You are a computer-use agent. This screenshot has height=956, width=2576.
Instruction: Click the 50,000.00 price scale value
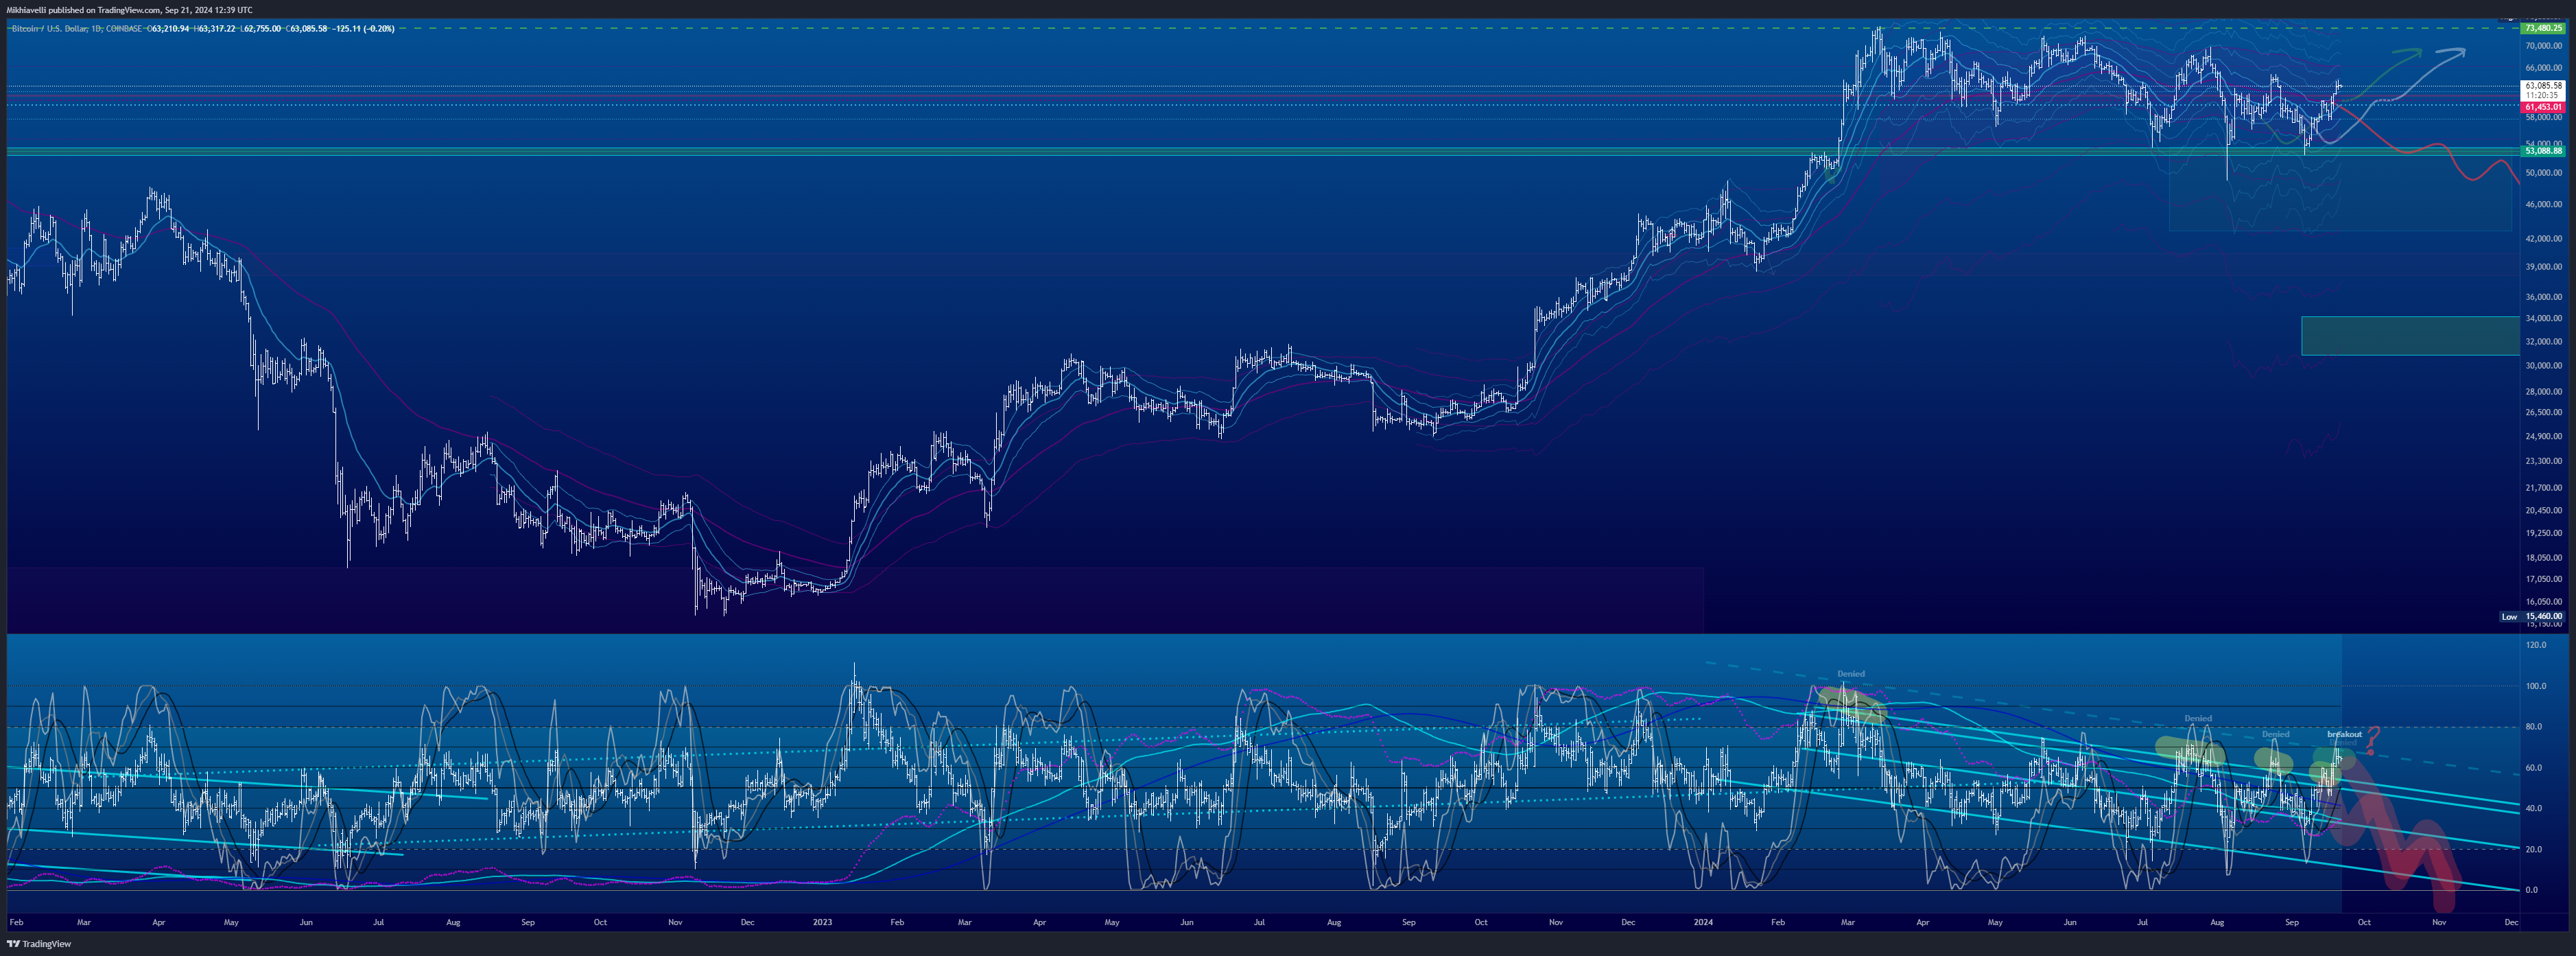(x=2544, y=173)
